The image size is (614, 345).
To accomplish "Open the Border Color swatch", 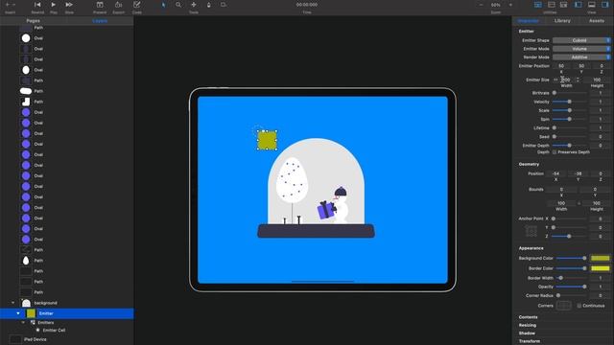I will [x=601, y=268].
